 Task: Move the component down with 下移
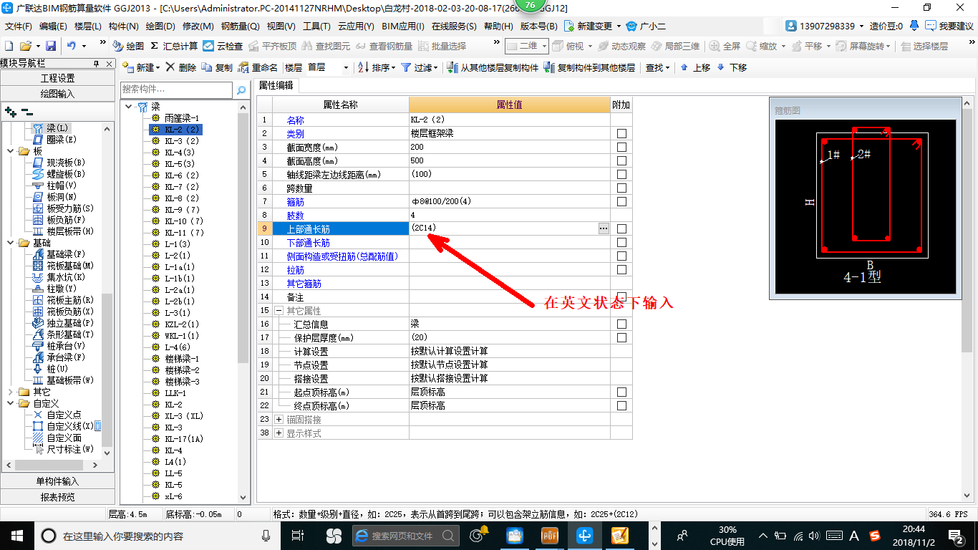point(732,67)
